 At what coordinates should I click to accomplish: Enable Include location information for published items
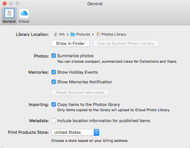pyautogui.click(x=54, y=121)
